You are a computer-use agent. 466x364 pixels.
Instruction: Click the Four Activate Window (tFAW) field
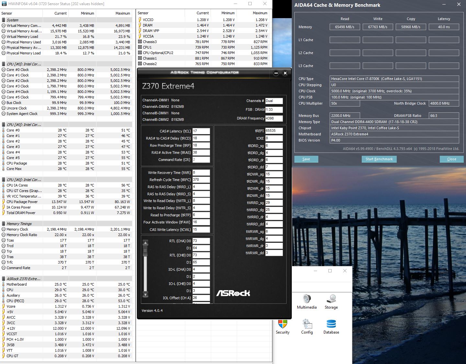tap(201, 222)
